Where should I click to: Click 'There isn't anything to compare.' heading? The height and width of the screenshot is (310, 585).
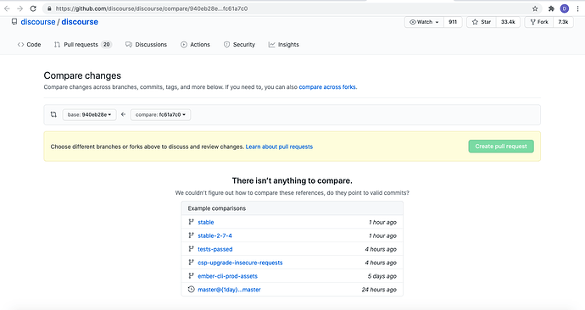tap(292, 180)
